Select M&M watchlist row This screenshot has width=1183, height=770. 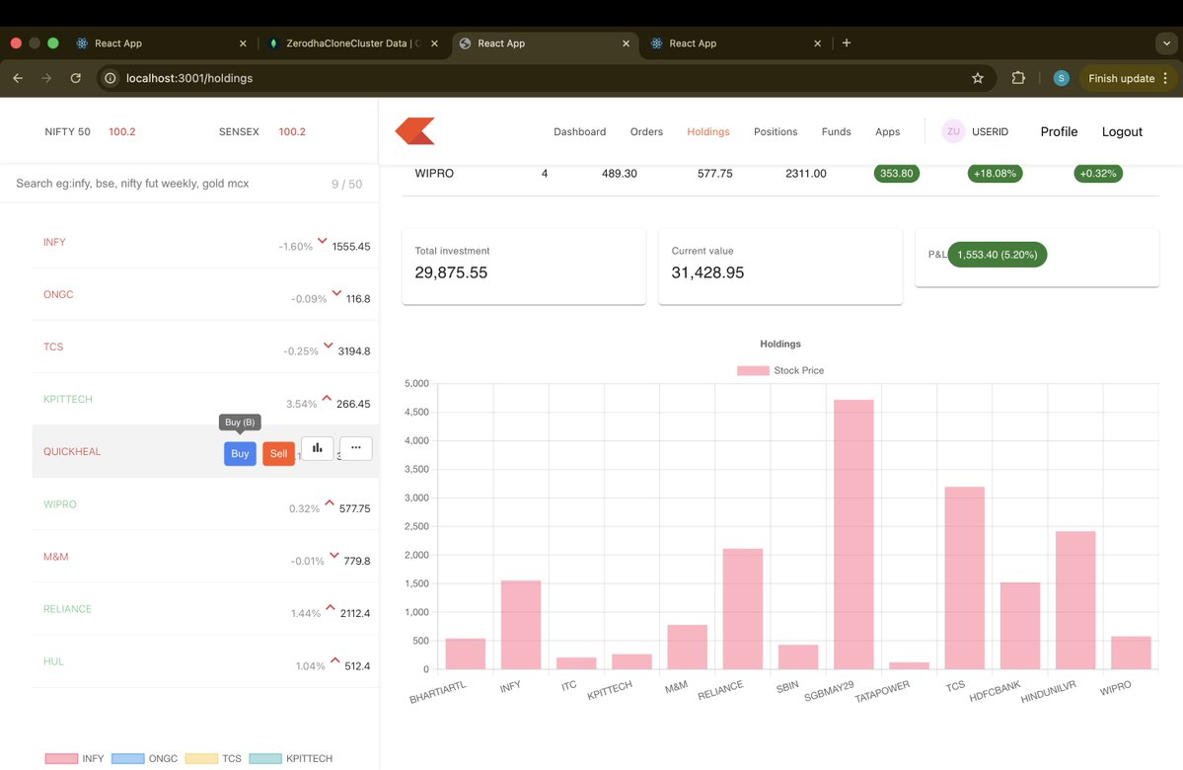pyautogui.click(x=205, y=557)
